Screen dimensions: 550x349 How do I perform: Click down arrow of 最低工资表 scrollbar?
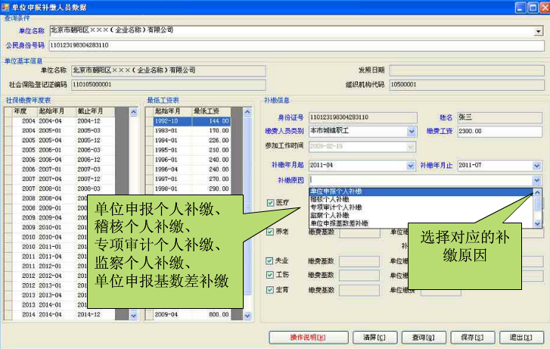coord(247,315)
